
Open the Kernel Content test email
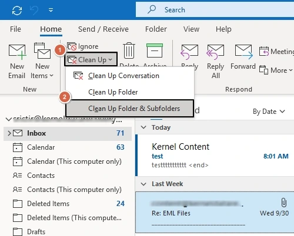pyautogui.click(x=215, y=155)
